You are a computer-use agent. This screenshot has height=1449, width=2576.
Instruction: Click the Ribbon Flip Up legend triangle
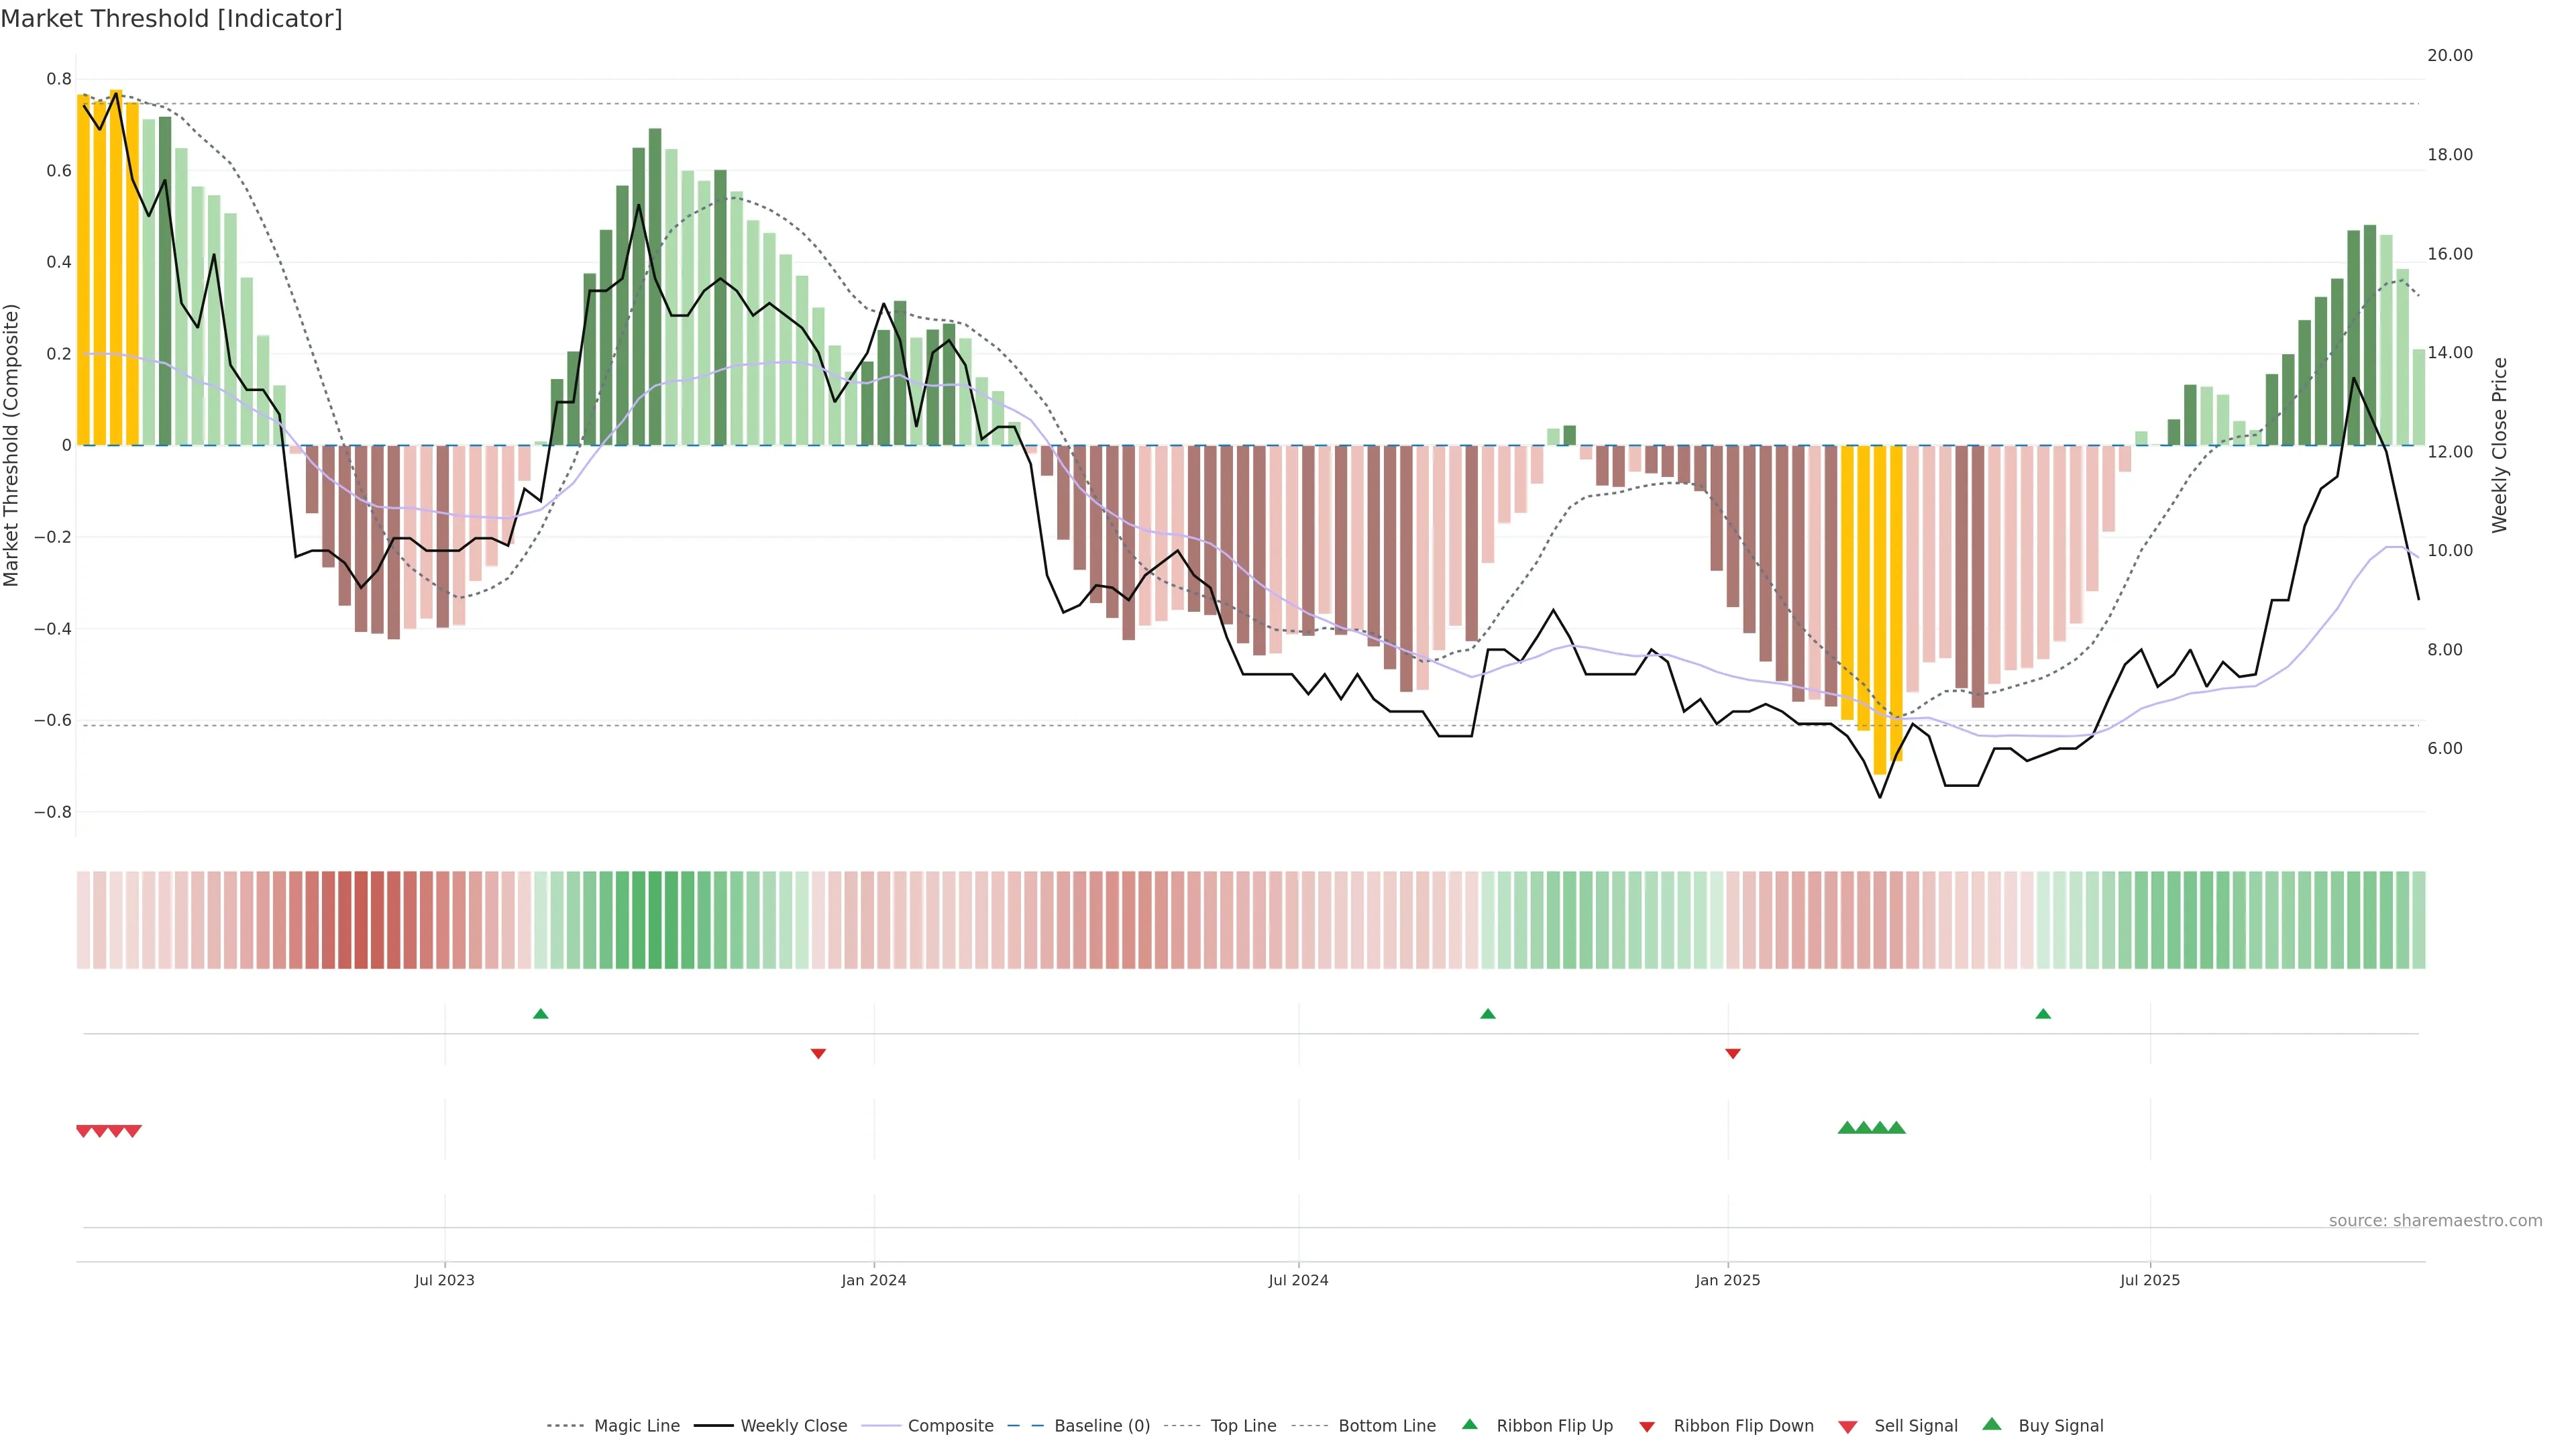coord(1469,1424)
